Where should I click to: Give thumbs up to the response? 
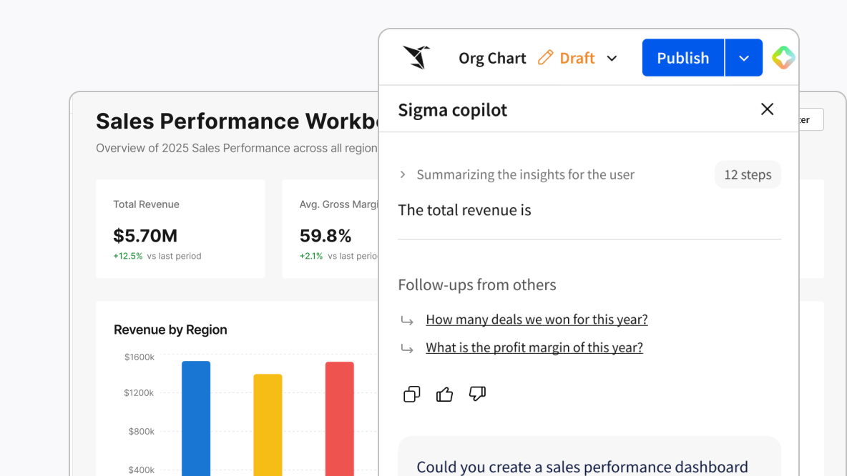(x=444, y=394)
